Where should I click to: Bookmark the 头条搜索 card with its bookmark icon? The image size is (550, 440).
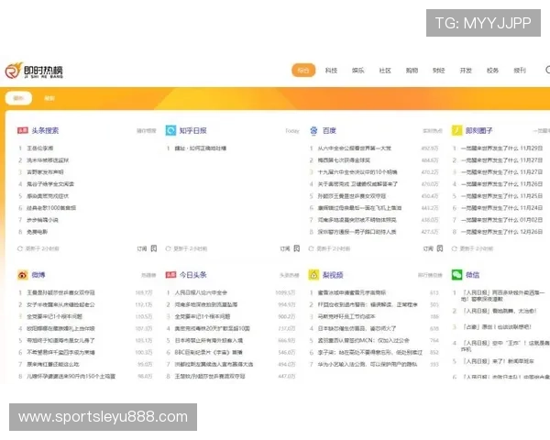pyautogui.click(x=154, y=248)
